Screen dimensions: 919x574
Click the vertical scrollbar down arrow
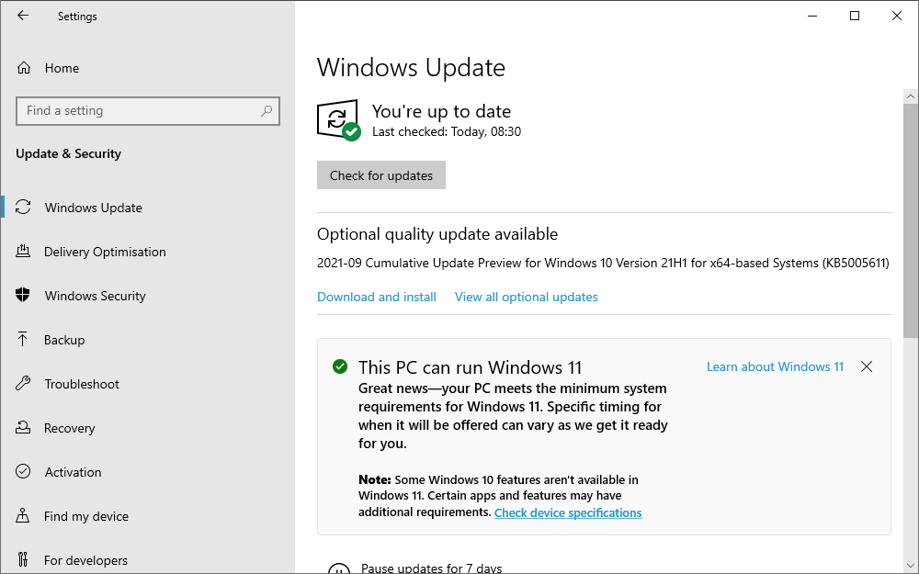click(911, 565)
